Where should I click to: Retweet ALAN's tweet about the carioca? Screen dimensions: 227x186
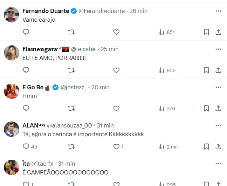pyautogui.click(x=71, y=146)
